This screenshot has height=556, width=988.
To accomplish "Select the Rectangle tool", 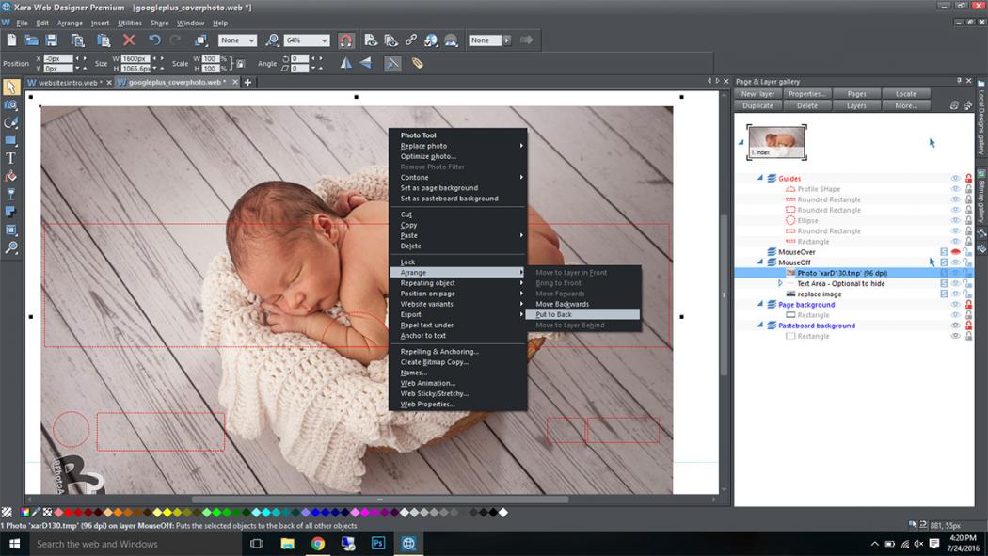I will pyautogui.click(x=10, y=140).
